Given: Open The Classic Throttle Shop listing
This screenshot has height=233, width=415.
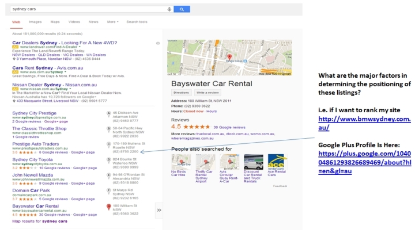Looking at the screenshot, I should [x=39, y=129].
